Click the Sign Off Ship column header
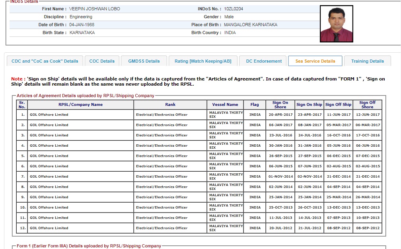 [338, 105]
